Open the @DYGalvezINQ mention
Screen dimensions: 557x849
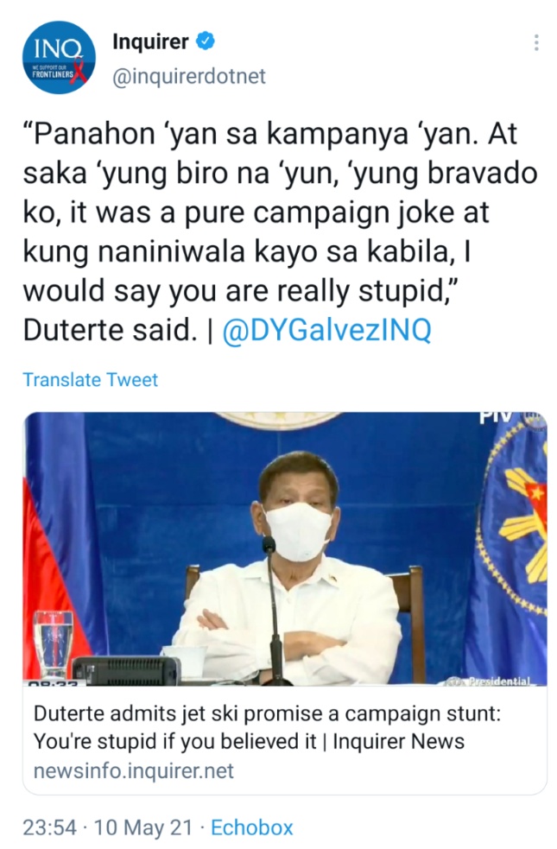[327, 330]
